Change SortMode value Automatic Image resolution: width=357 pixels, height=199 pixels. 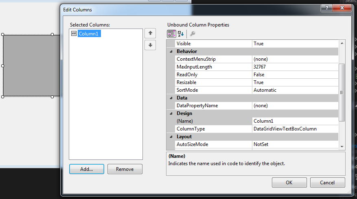click(x=295, y=90)
